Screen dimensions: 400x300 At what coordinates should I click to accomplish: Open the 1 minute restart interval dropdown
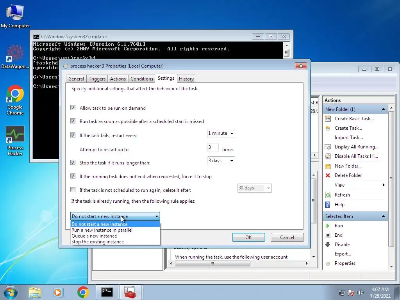tap(221, 133)
